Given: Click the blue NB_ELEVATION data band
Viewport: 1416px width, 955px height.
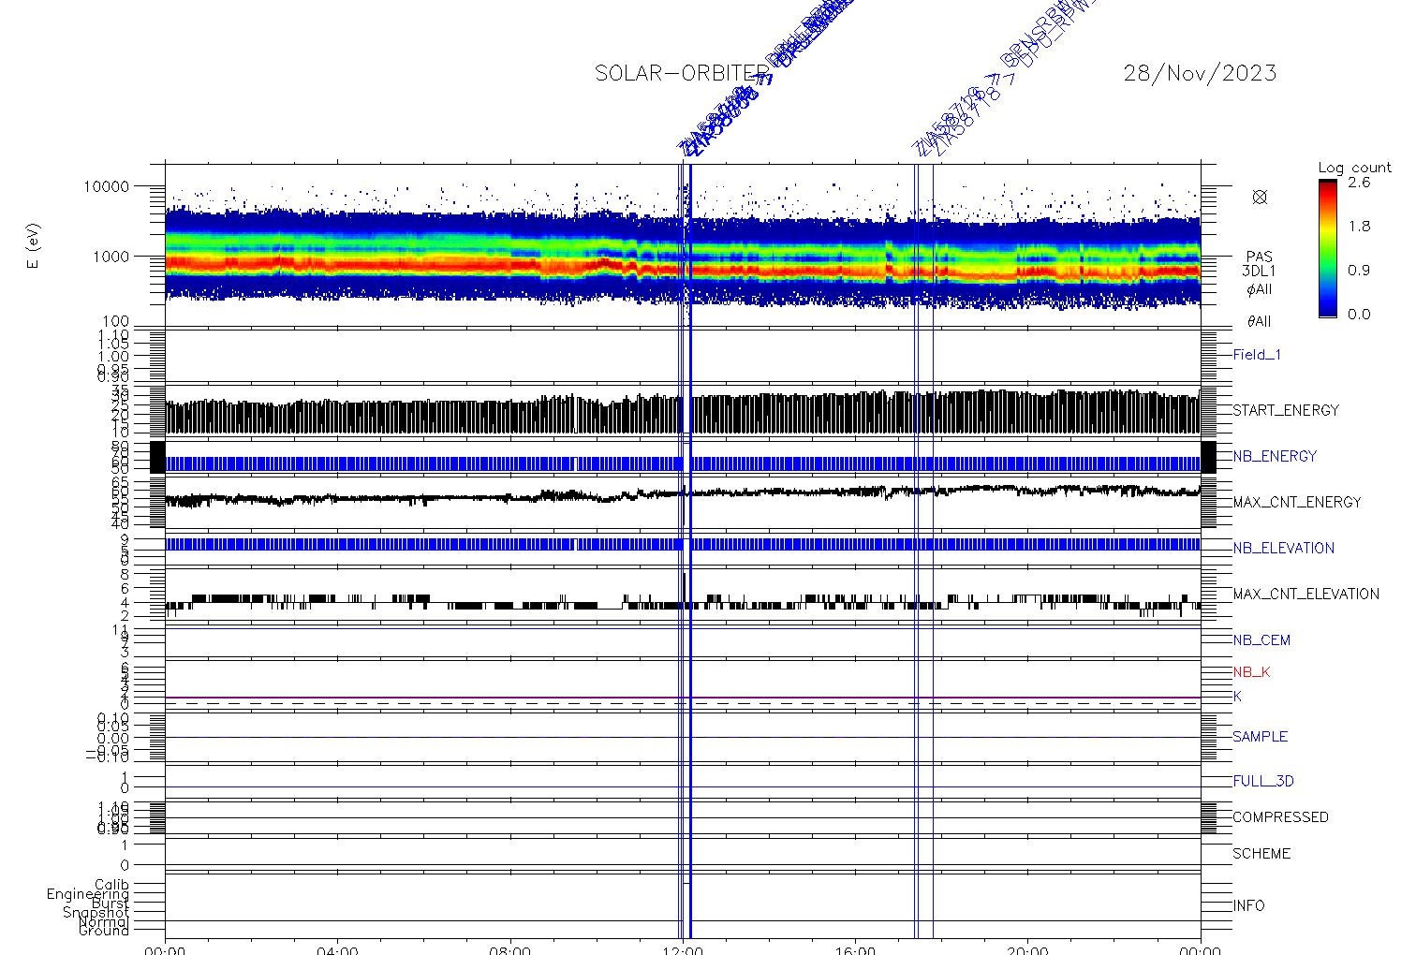Looking at the screenshot, I should 683,544.
